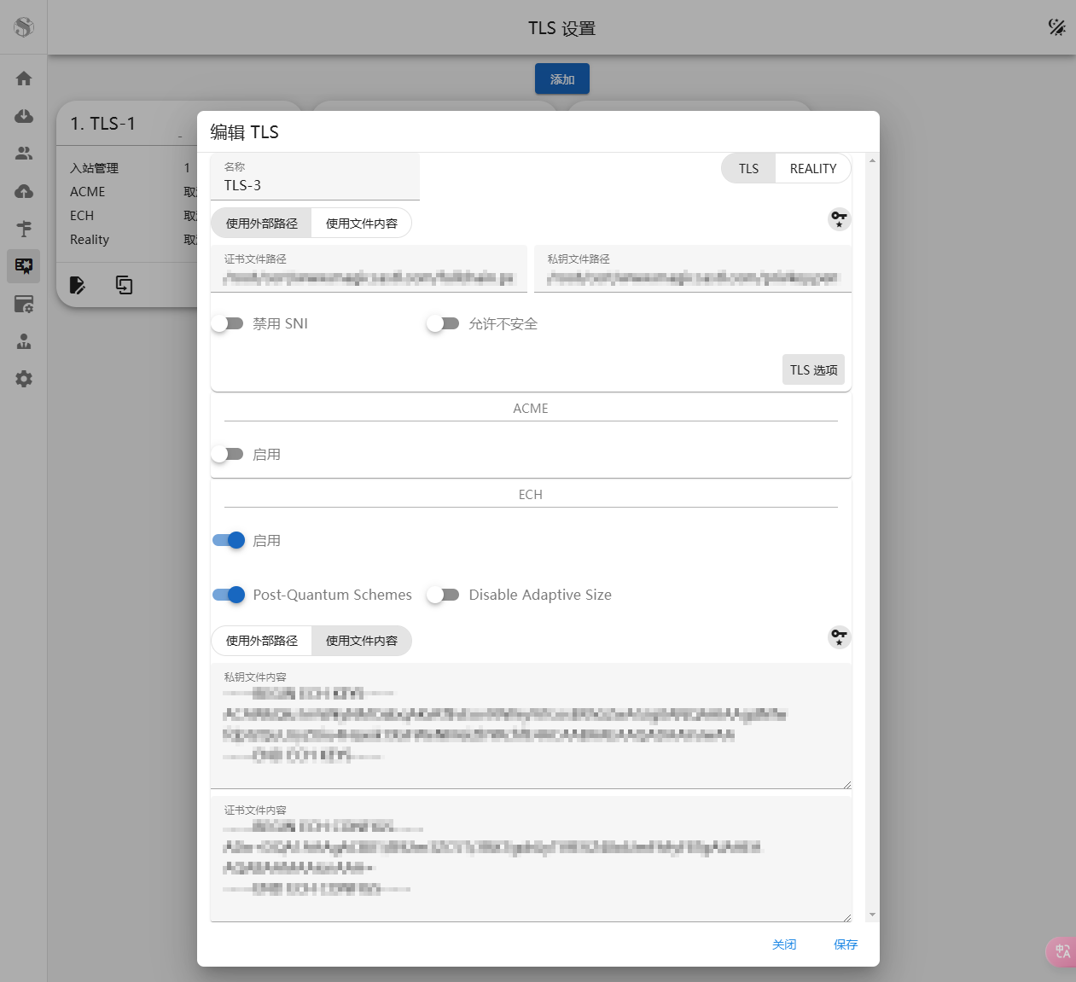
Task: Toggle the 禁用 SNI switch
Action: (228, 323)
